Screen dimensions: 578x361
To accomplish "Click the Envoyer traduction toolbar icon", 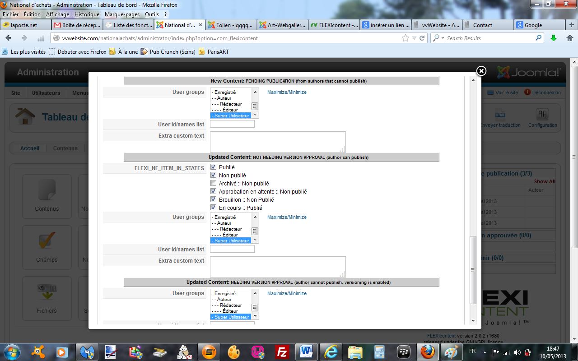I will coord(500,118).
